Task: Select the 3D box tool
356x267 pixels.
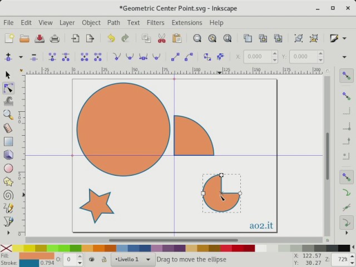Action: coord(8,155)
